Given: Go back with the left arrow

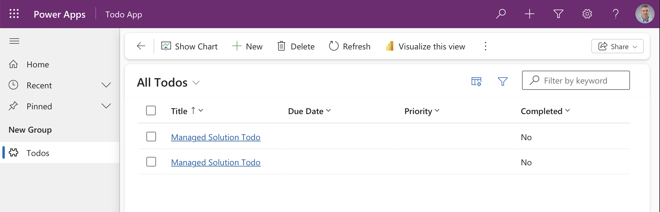Looking at the screenshot, I should 141,46.
